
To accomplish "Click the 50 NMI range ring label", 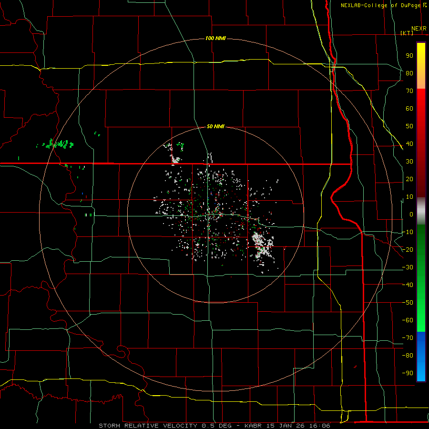I will 215,126.
